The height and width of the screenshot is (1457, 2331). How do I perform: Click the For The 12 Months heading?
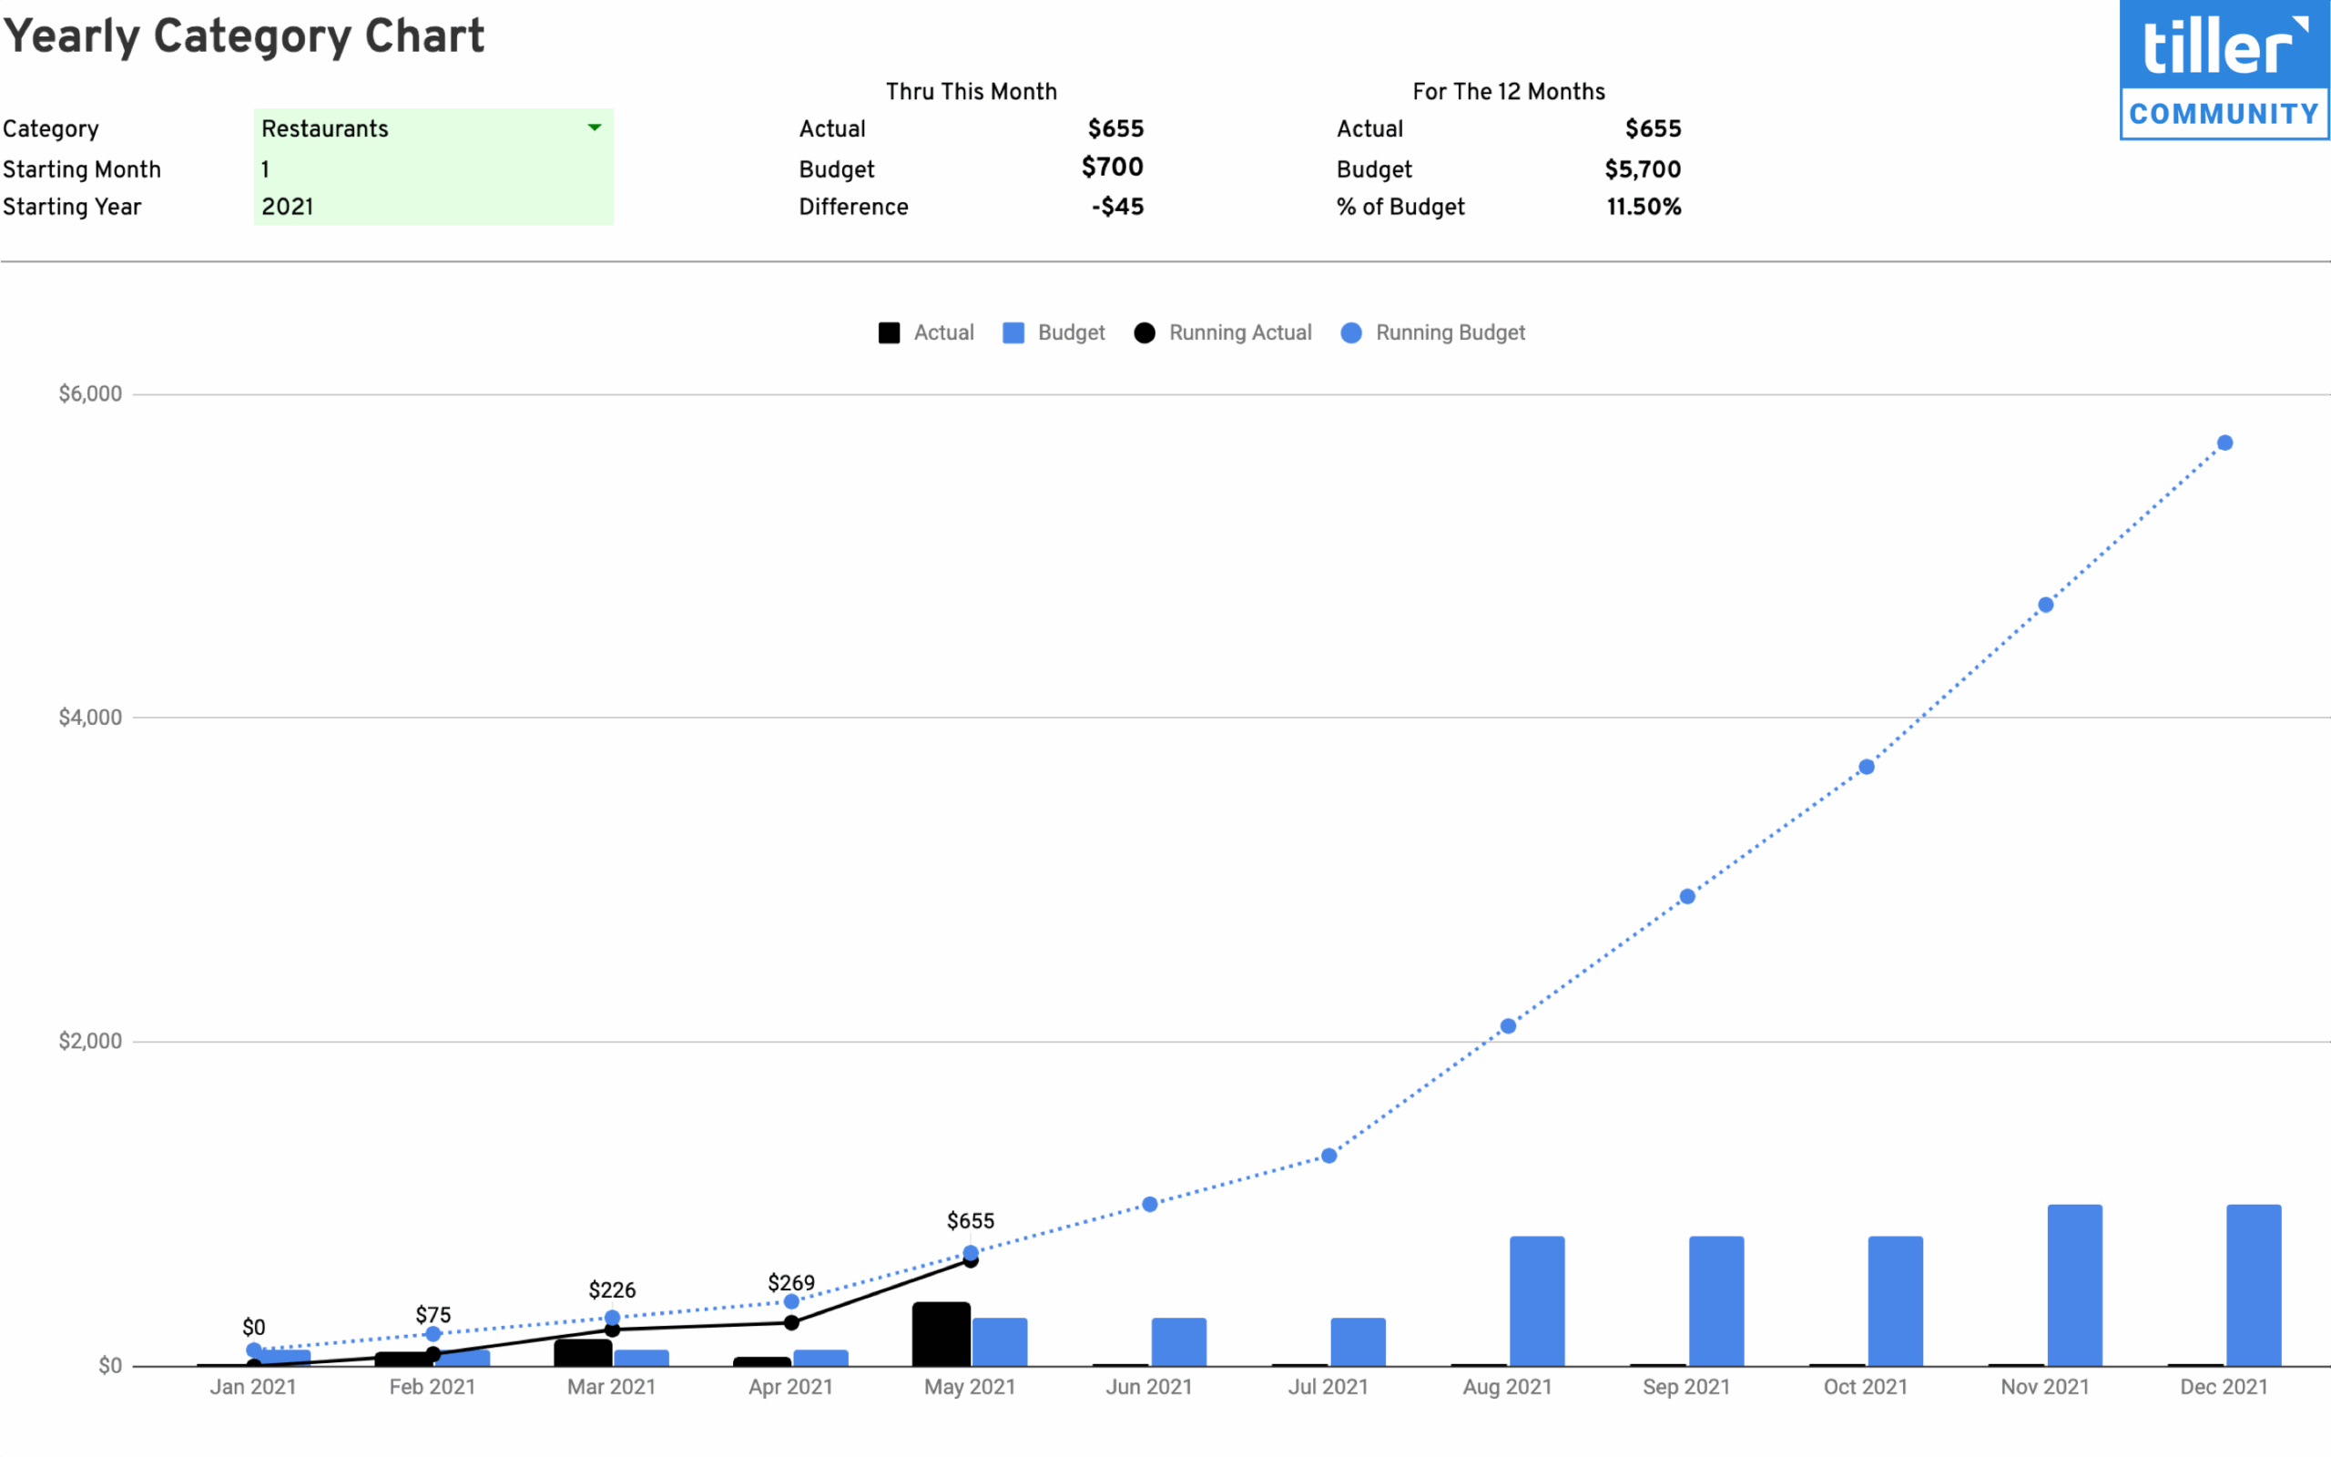(1510, 90)
